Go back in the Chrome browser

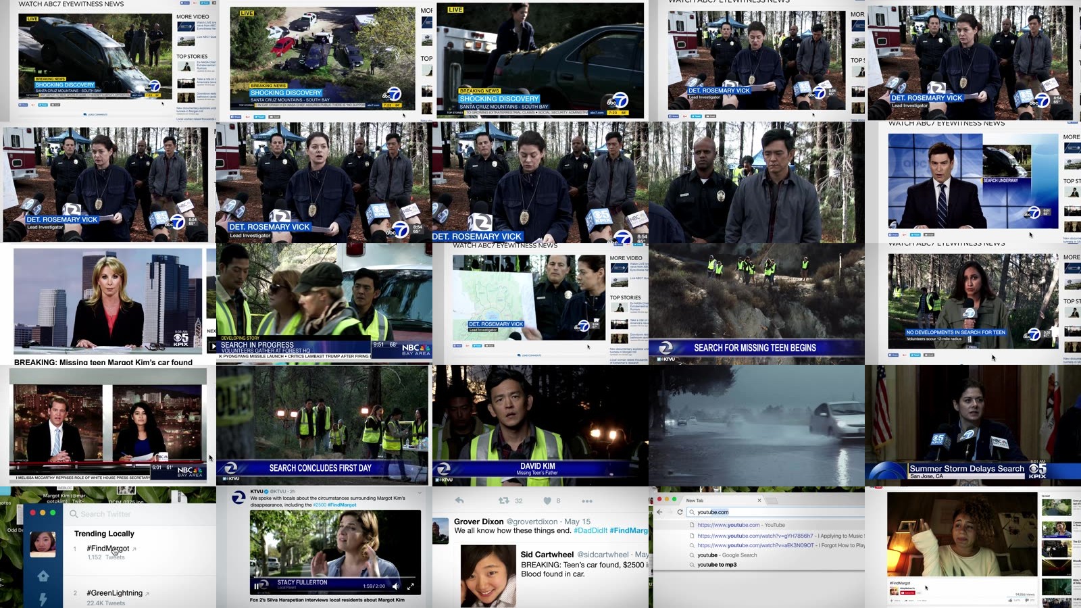coord(659,512)
